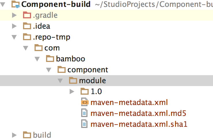Collapse the com folder arrow

click(x=26, y=48)
